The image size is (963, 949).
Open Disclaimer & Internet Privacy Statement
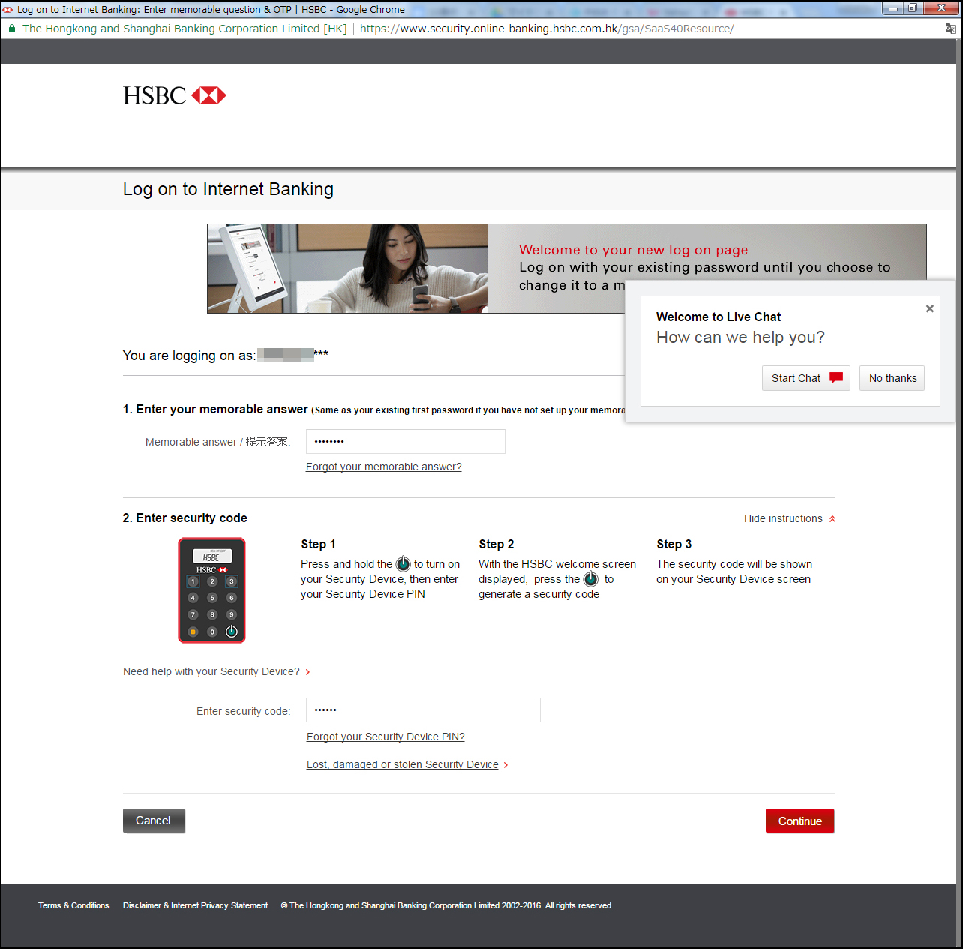195,905
